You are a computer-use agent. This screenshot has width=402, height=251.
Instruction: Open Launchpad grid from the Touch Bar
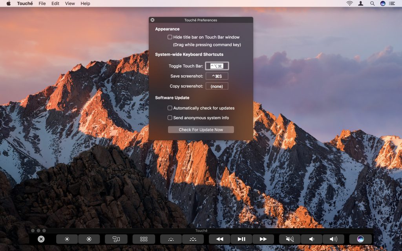pyautogui.click(x=144, y=239)
